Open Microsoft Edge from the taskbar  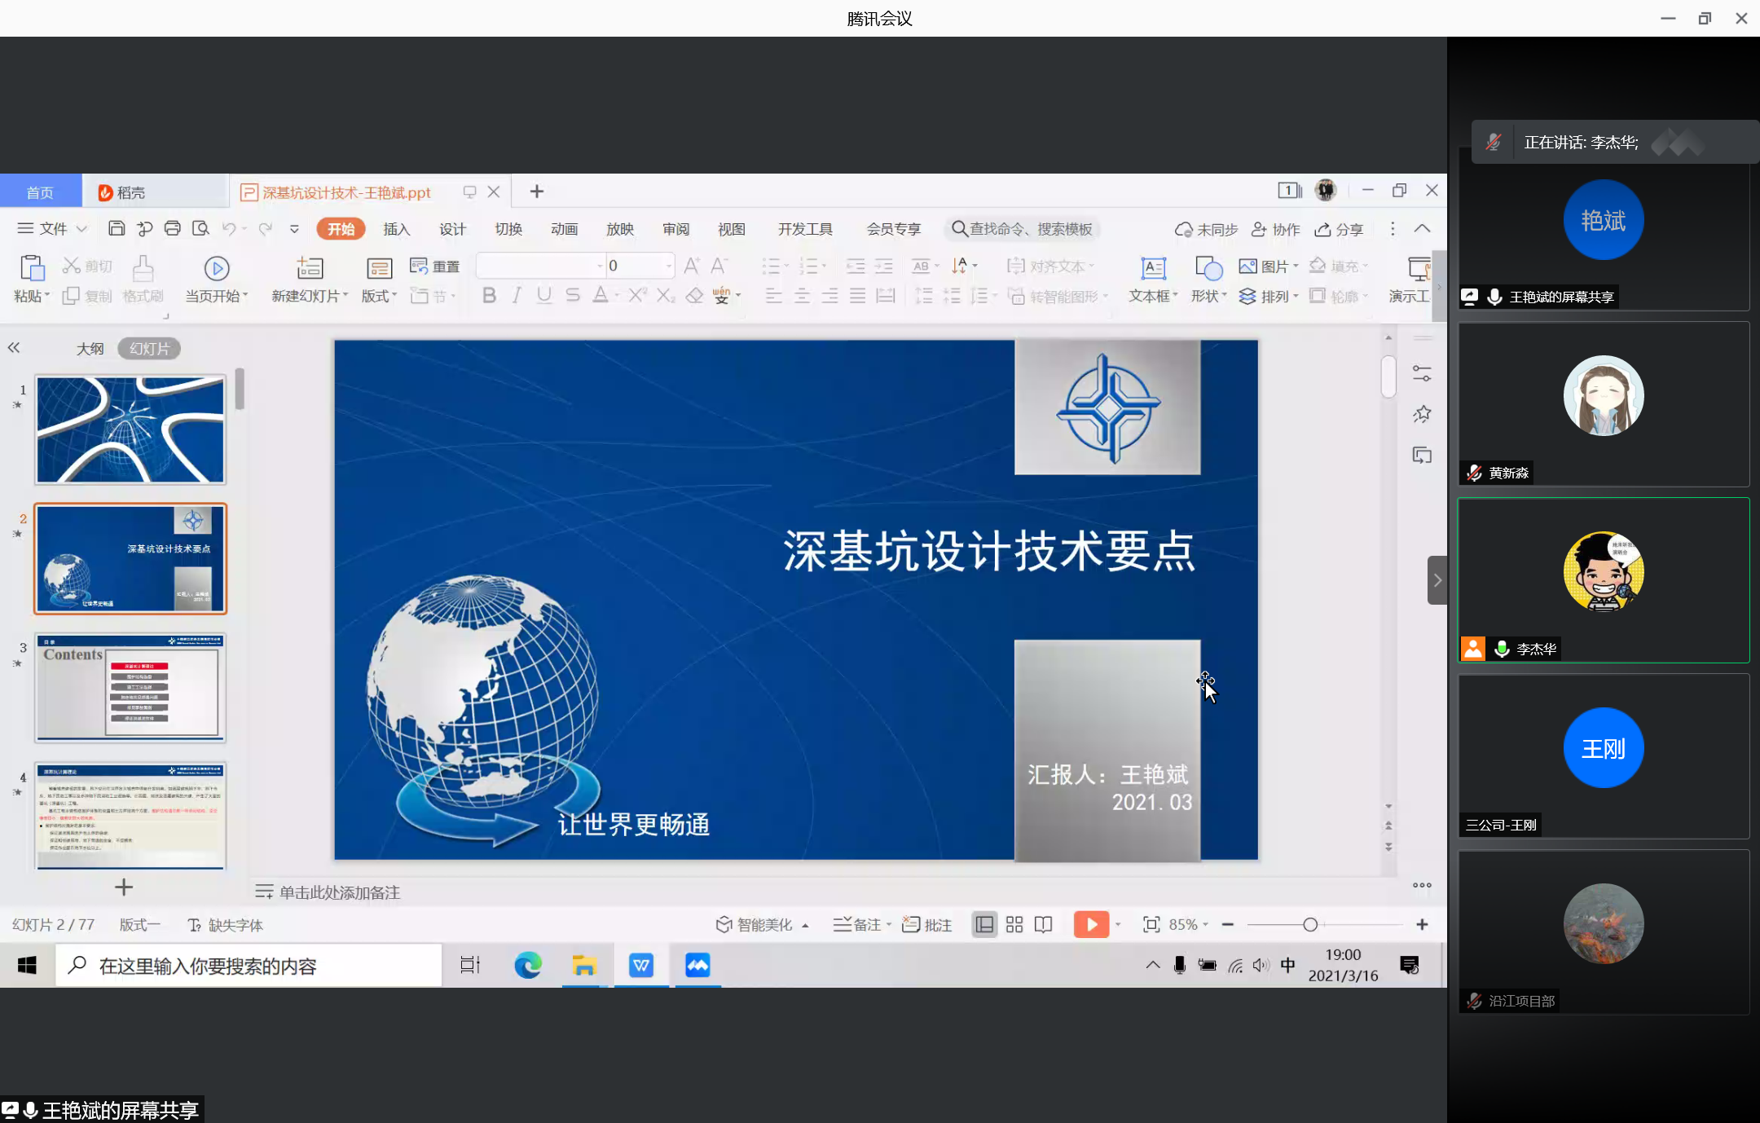click(x=528, y=966)
